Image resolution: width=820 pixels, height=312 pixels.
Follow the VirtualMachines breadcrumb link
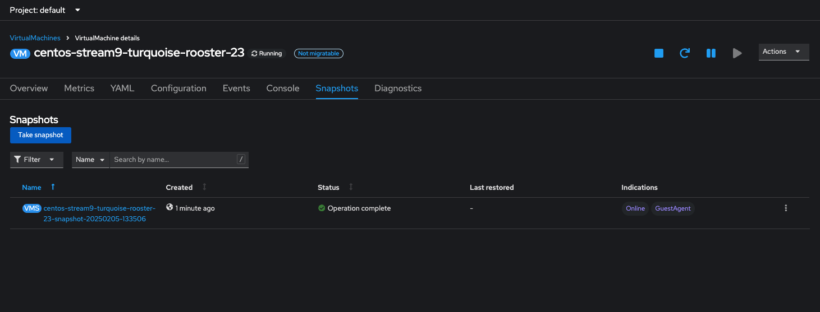tap(35, 38)
